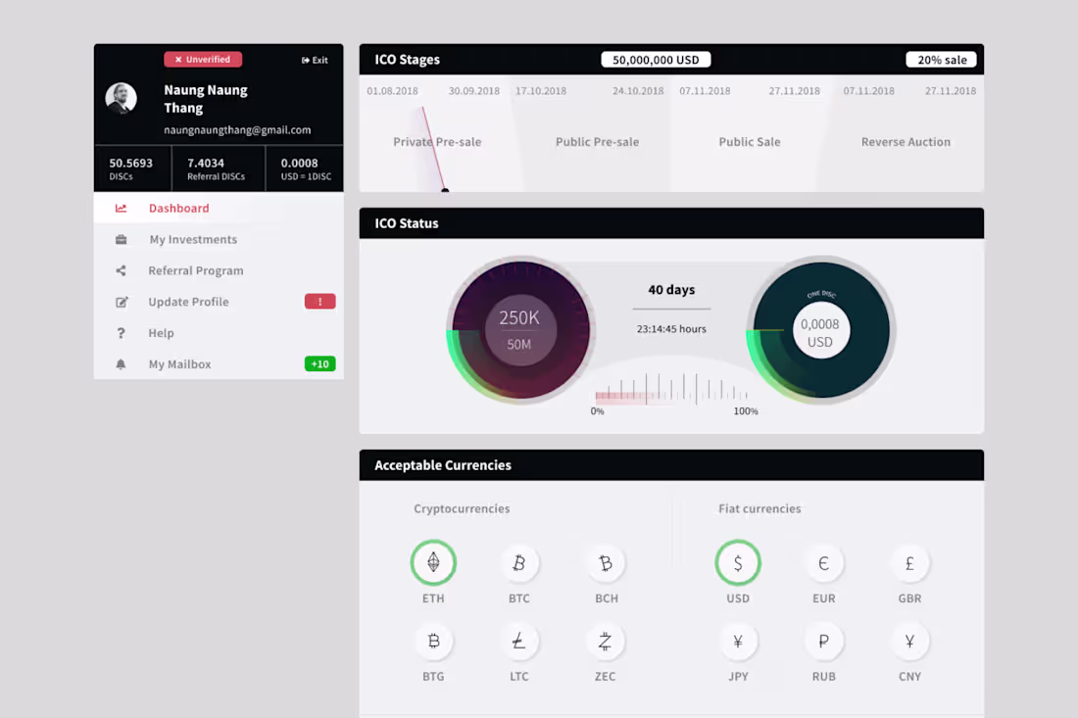Select the LTC cryptocurrency icon
Viewport: 1078px width, 718px height.
519,641
